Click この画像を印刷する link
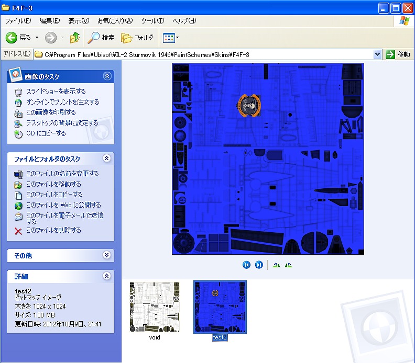Viewport: 415px width, 363px height. (51, 112)
